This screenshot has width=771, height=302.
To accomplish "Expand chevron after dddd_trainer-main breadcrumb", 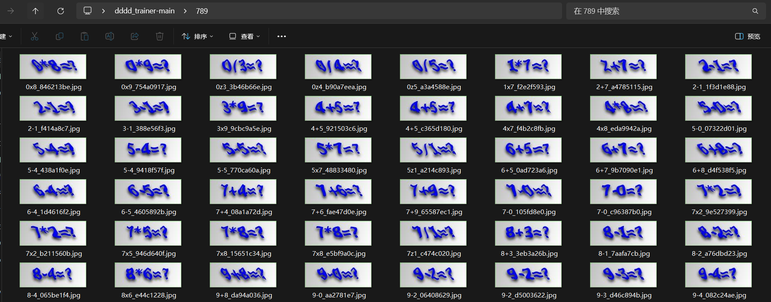I will tap(185, 11).
